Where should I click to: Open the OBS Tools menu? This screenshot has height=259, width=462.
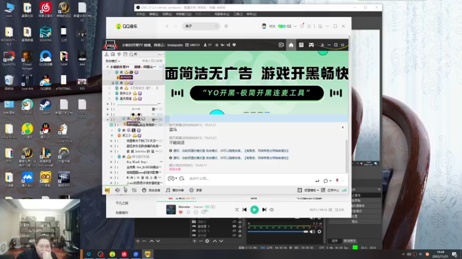[238, 14]
